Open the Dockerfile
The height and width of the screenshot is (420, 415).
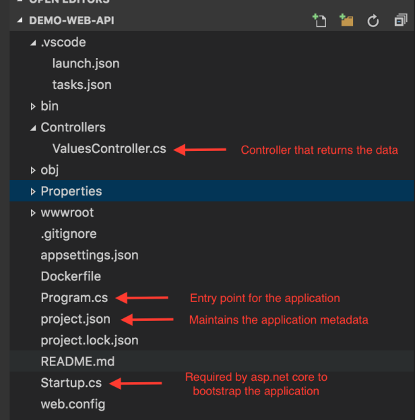tap(70, 276)
